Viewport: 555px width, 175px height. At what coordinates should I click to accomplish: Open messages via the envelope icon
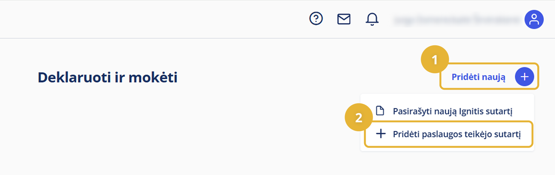click(344, 19)
